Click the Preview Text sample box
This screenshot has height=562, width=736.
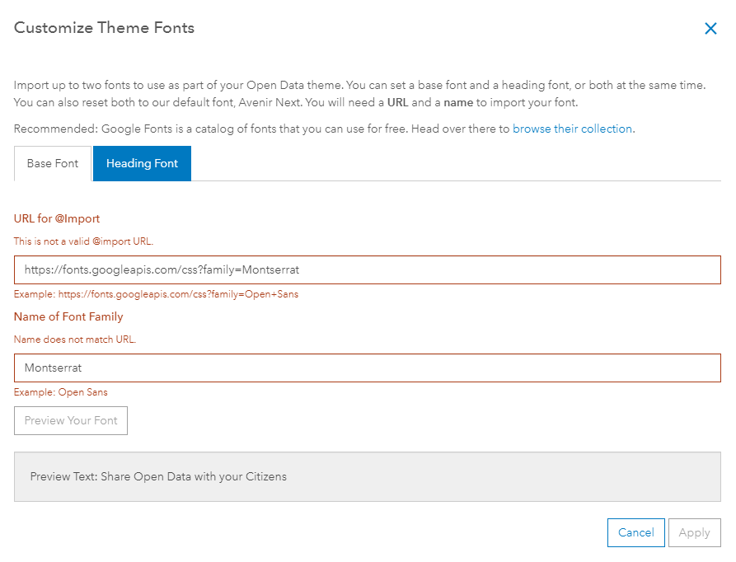(367, 476)
